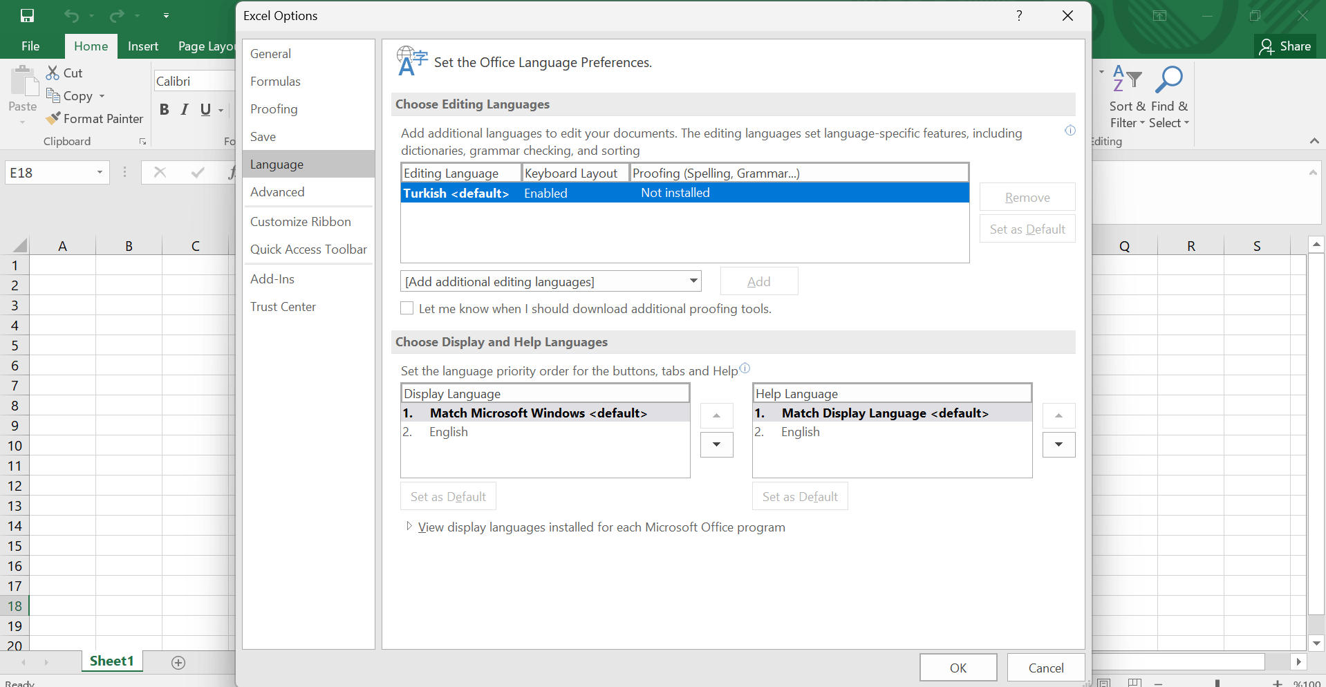Screen dimensions: 1326x687
Task: Select English in the Display Language list
Action: 545,432
